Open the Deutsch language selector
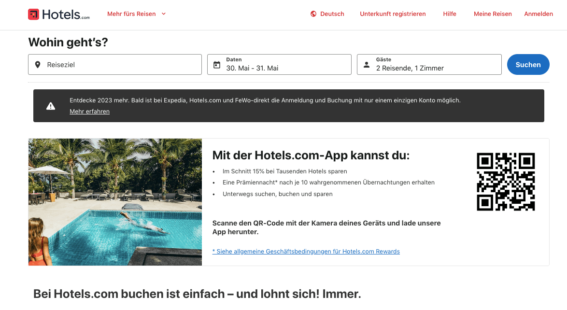 click(x=327, y=14)
